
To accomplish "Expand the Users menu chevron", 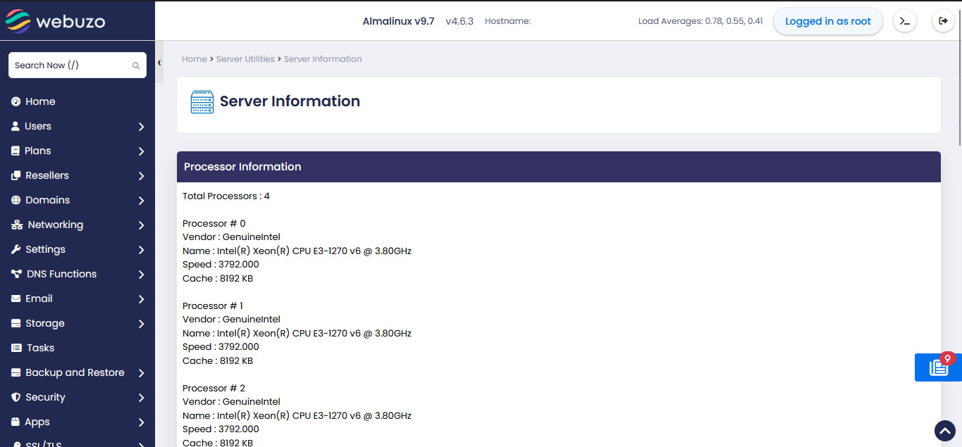I will click(141, 127).
